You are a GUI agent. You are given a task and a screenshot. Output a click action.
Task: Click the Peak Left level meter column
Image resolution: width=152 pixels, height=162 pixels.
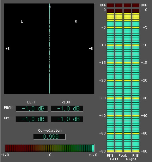click(x=119, y=80)
